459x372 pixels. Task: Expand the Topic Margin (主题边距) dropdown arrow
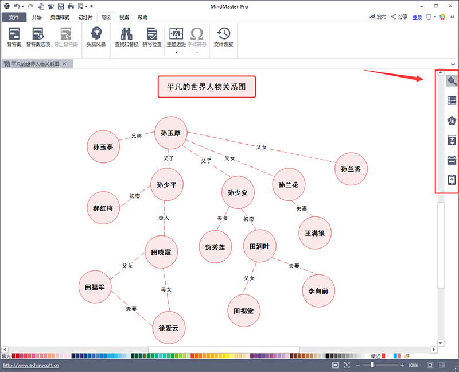coord(176,52)
